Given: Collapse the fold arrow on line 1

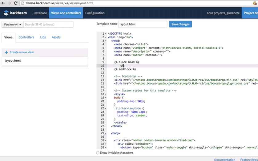Looking at the screenshot, I should (106, 34).
